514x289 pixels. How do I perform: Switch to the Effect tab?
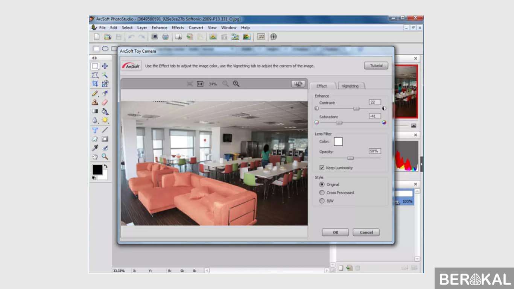pyautogui.click(x=322, y=86)
